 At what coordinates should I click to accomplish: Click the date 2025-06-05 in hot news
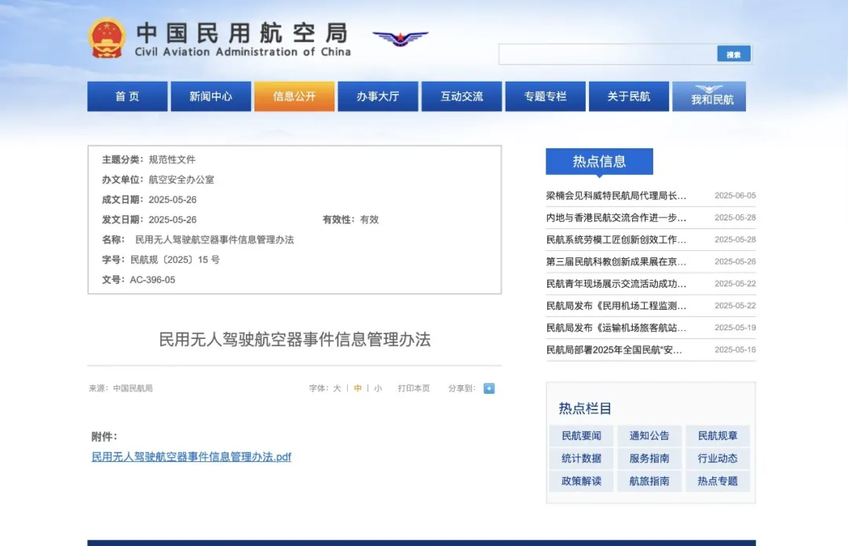(735, 195)
